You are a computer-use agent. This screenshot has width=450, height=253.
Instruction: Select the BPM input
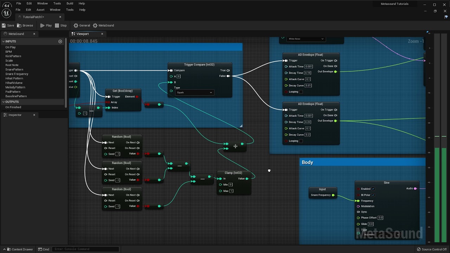pyautogui.click(x=8, y=52)
